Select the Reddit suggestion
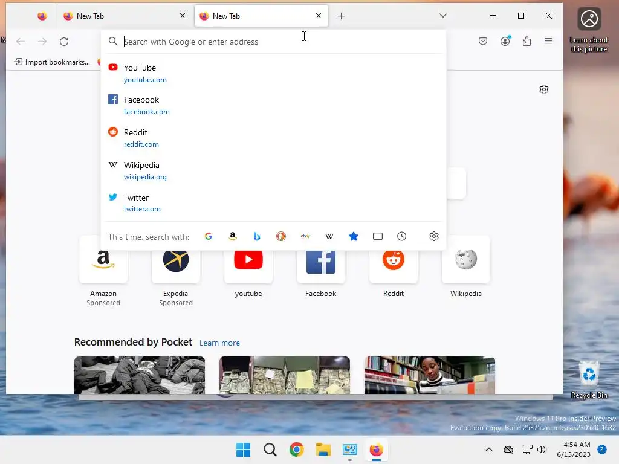 [x=274, y=138]
